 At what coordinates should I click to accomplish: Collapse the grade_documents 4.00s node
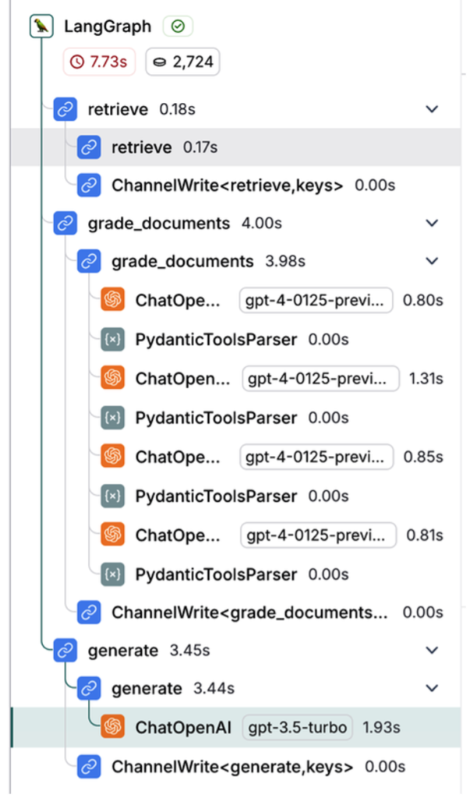(x=432, y=223)
